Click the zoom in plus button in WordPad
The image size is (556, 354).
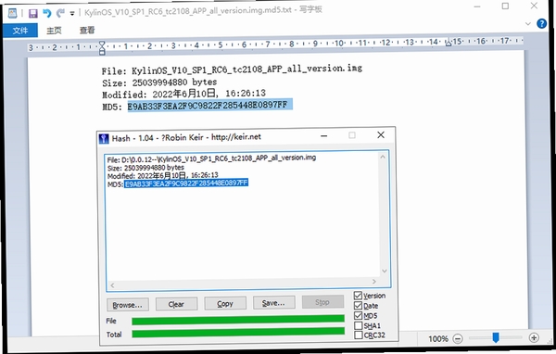pos(534,337)
